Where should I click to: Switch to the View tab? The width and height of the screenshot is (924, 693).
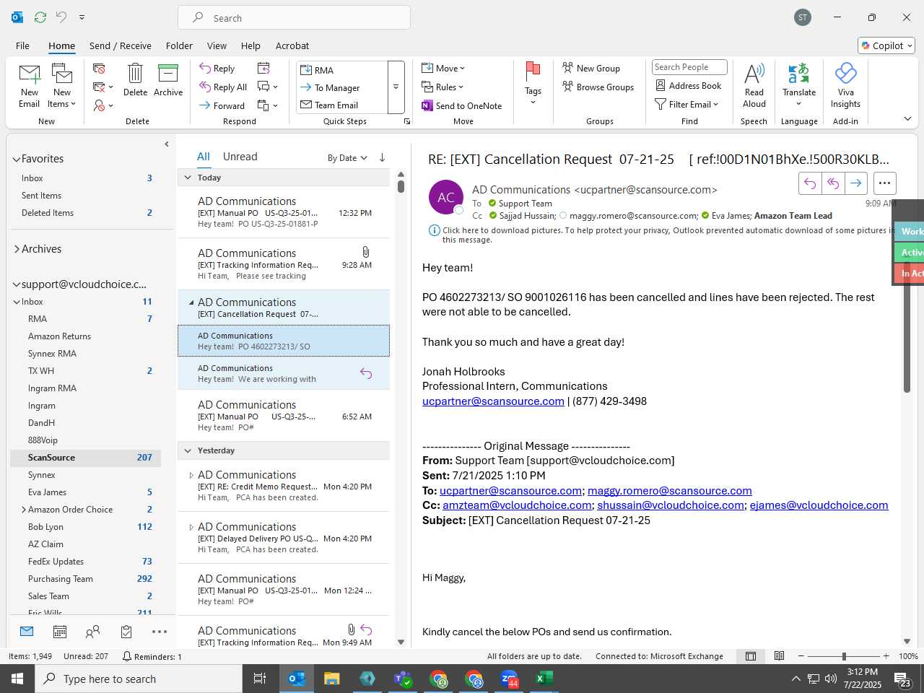click(217, 45)
